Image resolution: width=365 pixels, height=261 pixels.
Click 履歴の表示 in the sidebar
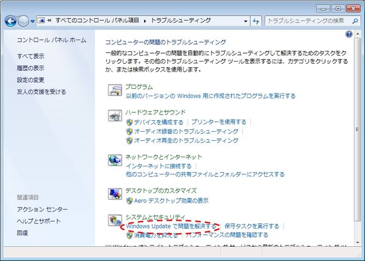tap(30, 68)
